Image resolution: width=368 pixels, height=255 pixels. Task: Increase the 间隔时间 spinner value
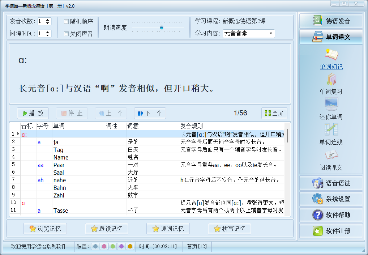(48, 32)
